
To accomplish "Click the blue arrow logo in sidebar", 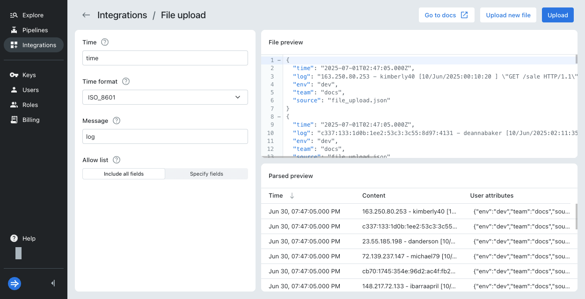I will tap(15, 284).
